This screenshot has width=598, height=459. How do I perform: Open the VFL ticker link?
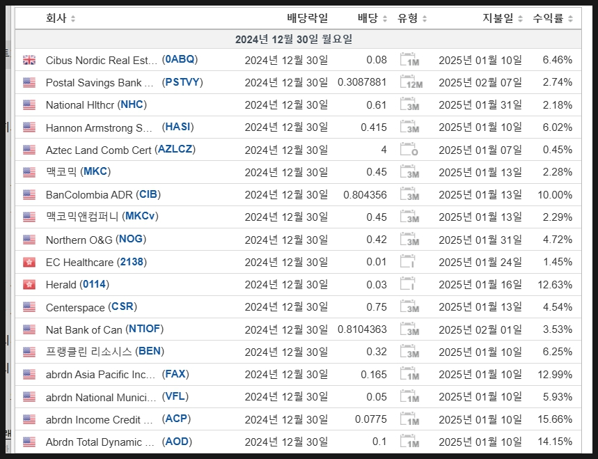pos(175,396)
